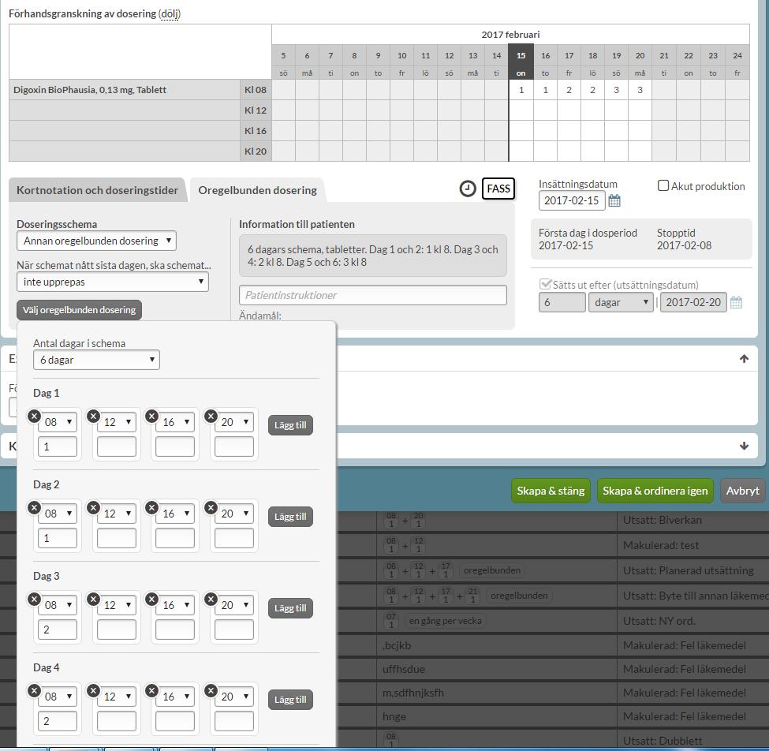The height and width of the screenshot is (751, 769).
Task: Focus the Patientinstruktioner input field
Action: tap(373, 295)
